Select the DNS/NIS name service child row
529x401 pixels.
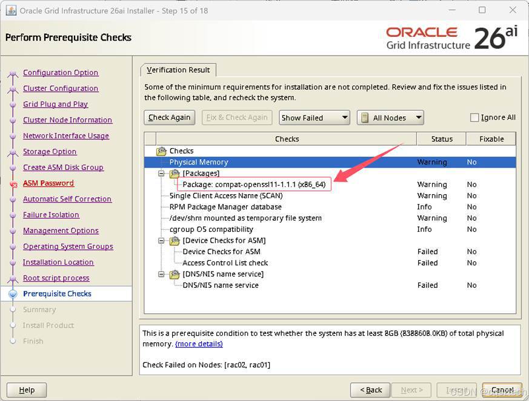point(330,285)
